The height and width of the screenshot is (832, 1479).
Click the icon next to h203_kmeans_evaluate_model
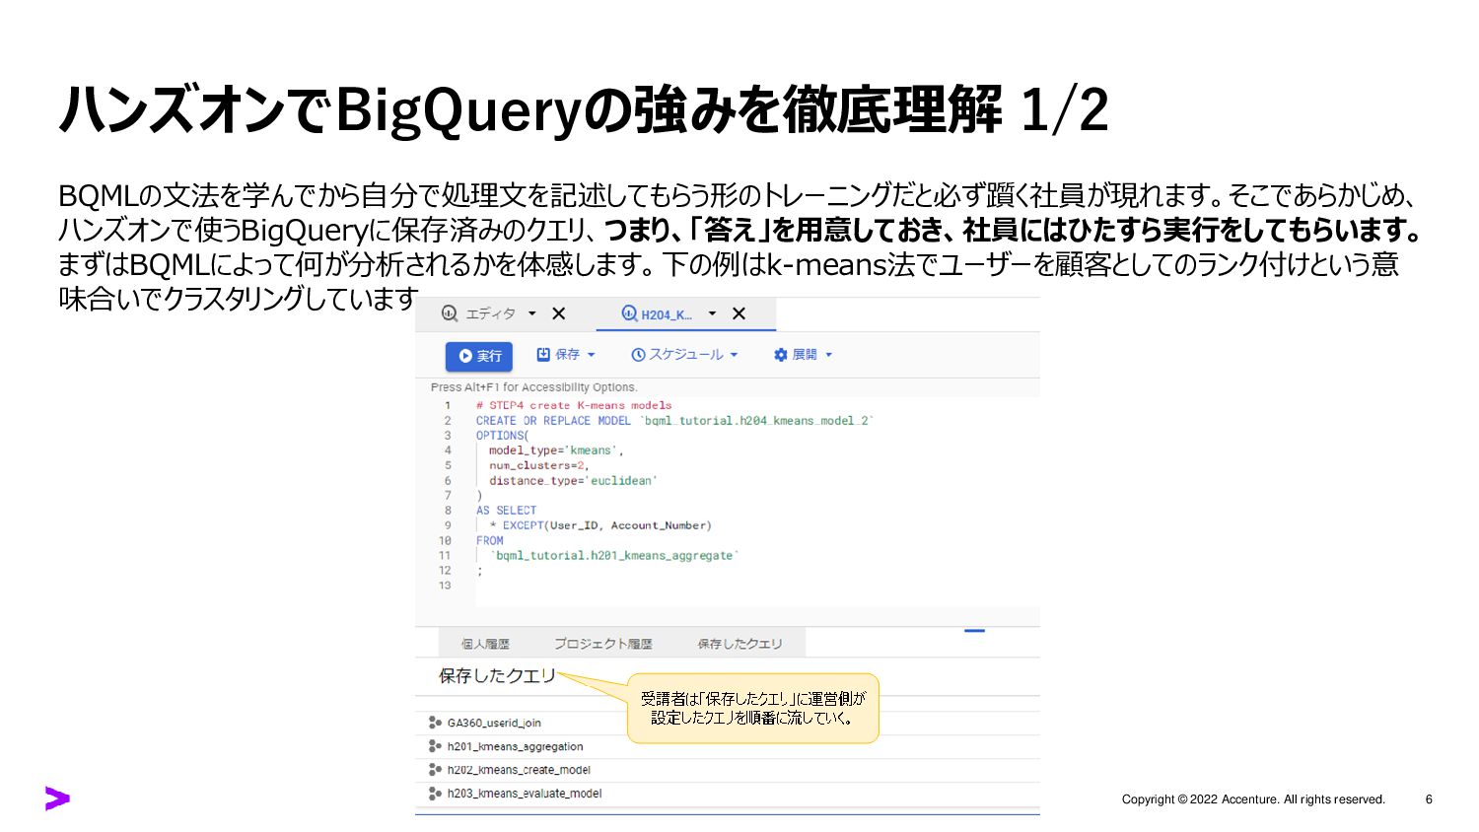[x=435, y=794]
